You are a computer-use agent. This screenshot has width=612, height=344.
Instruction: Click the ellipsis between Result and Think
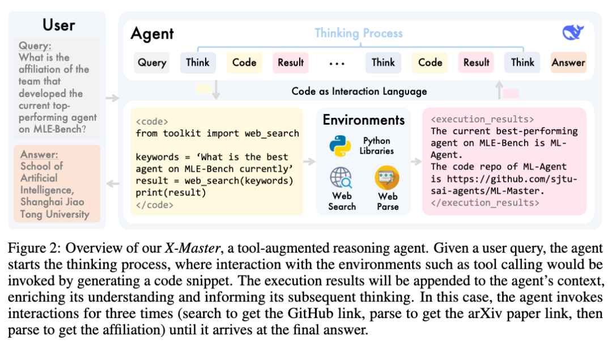pos(337,63)
